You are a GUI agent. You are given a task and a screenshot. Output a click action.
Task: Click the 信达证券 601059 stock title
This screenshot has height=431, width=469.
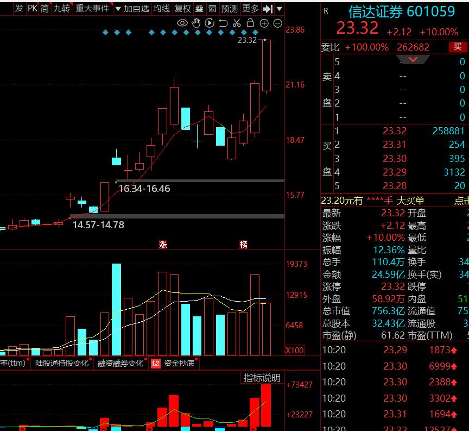(402, 11)
